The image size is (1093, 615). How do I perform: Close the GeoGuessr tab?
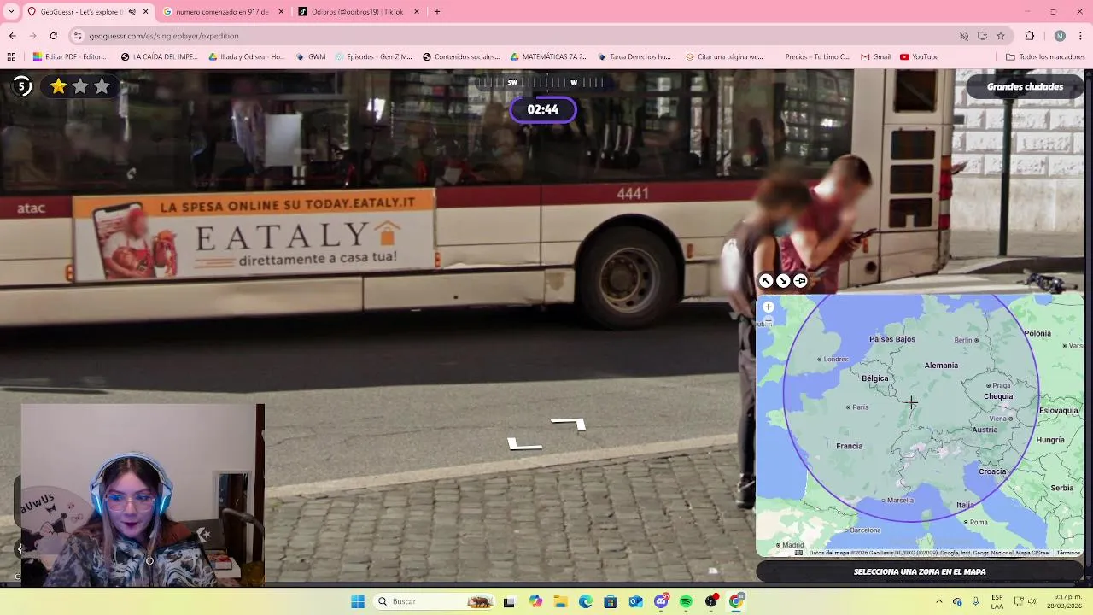point(145,12)
